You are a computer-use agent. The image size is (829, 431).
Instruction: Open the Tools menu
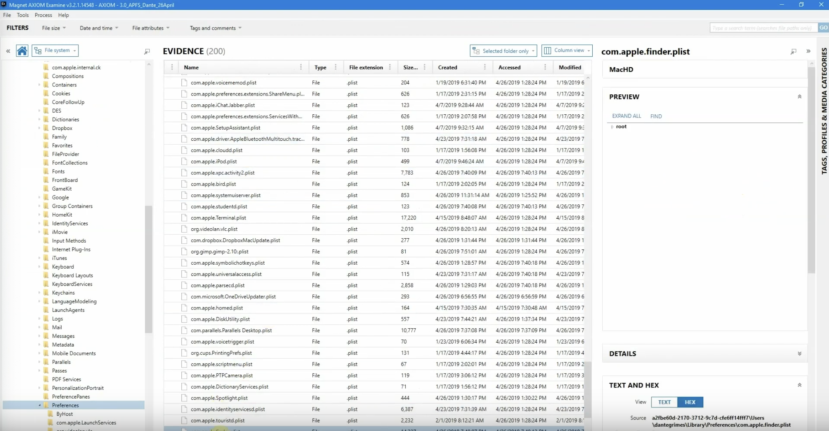pyautogui.click(x=23, y=15)
